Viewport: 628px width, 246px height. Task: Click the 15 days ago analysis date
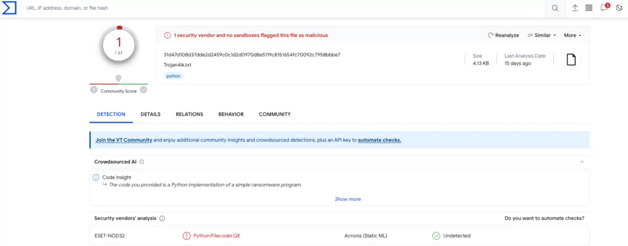[518, 63]
